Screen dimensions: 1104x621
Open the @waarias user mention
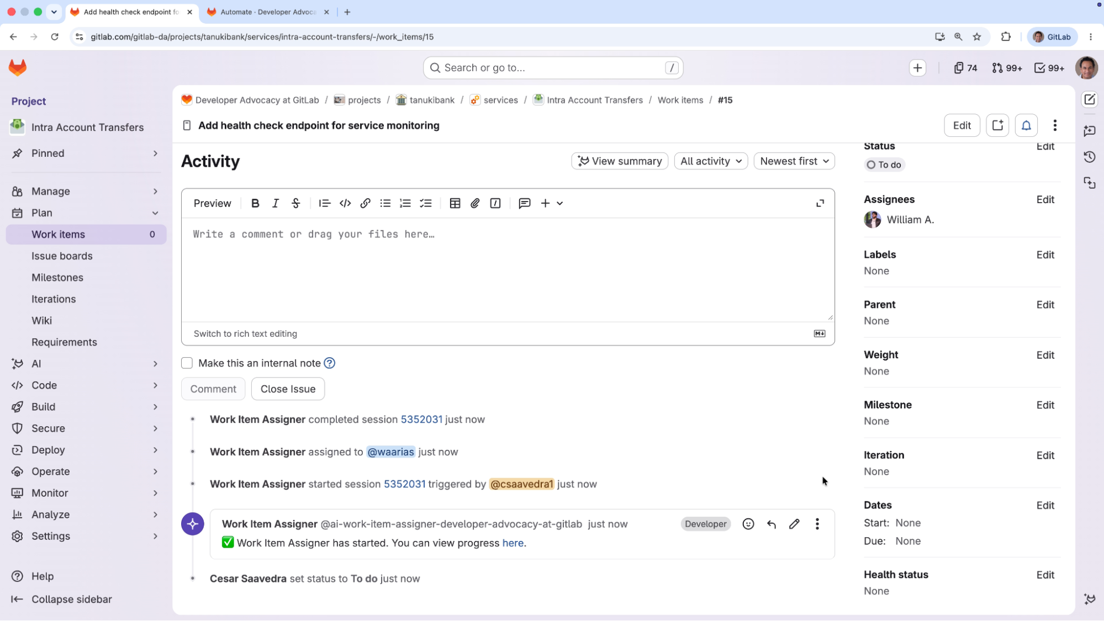(390, 452)
